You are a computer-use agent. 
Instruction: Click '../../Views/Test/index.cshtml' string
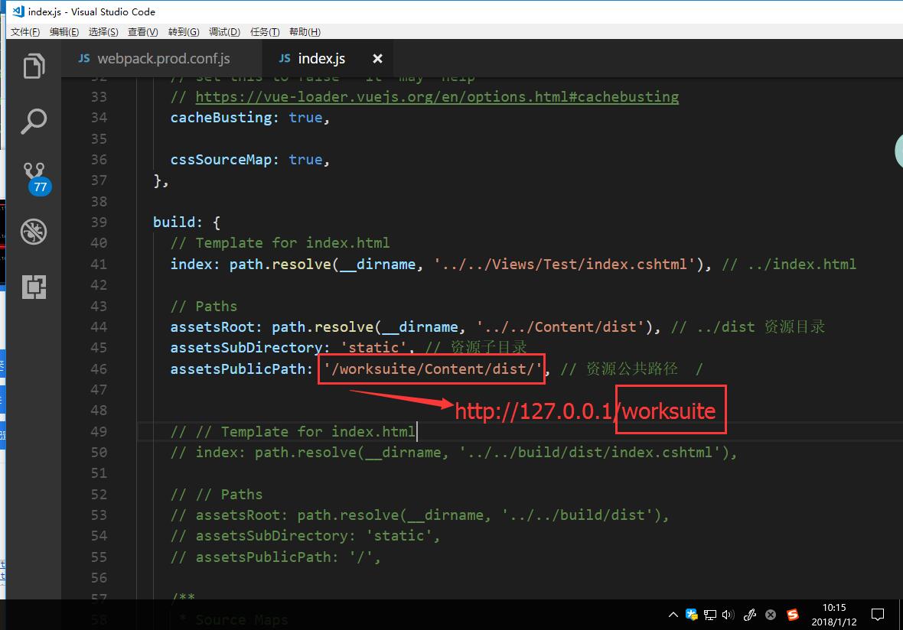pos(565,264)
